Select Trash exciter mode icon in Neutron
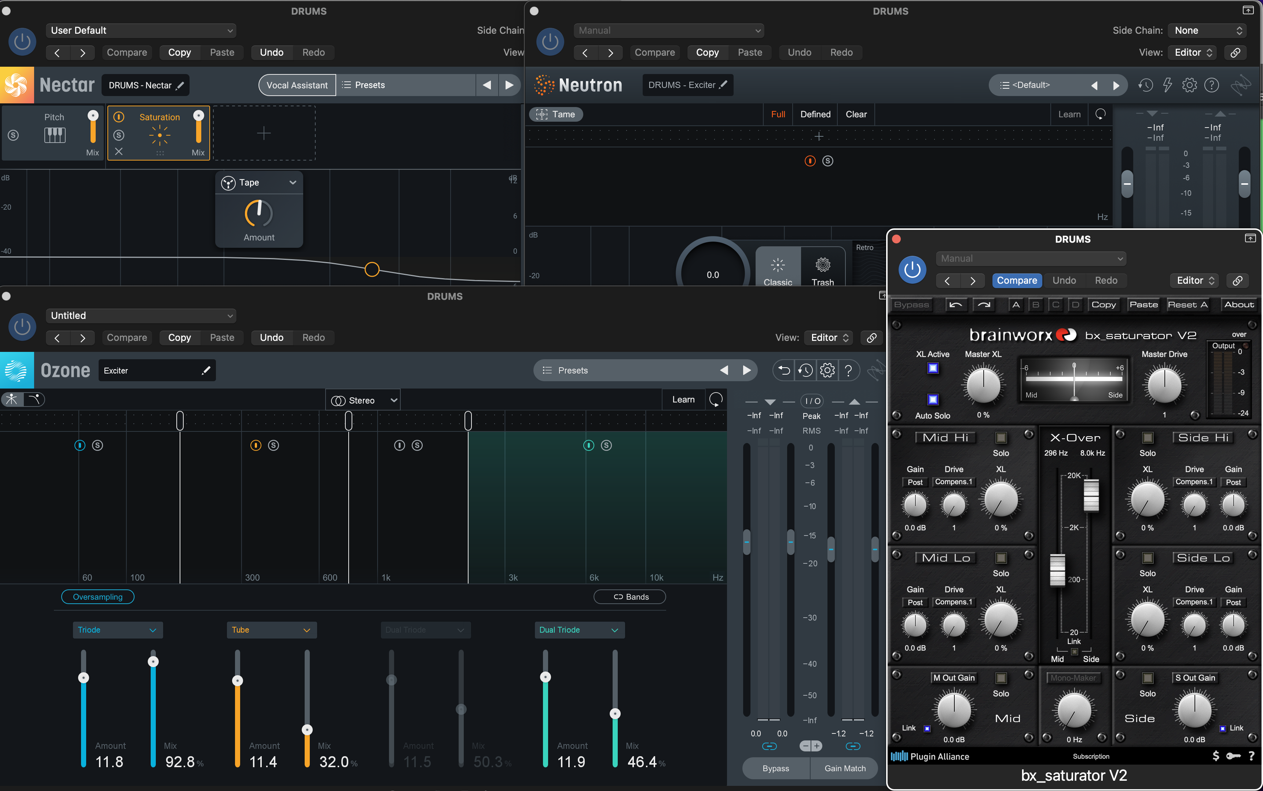Screen dimensions: 1263x791 click(822, 265)
